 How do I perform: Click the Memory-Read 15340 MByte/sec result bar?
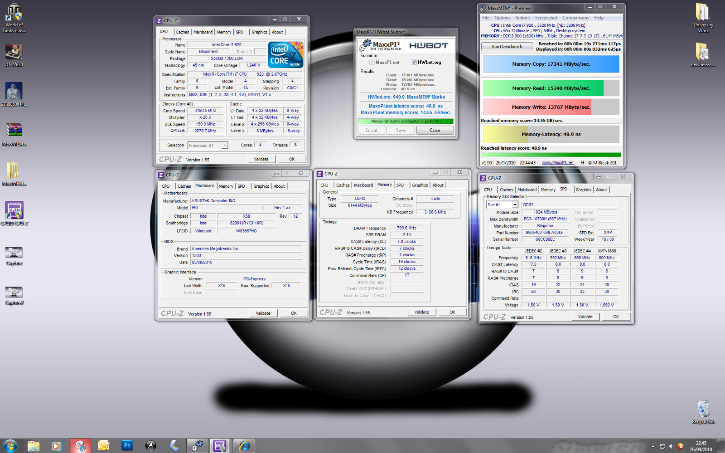point(551,88)
